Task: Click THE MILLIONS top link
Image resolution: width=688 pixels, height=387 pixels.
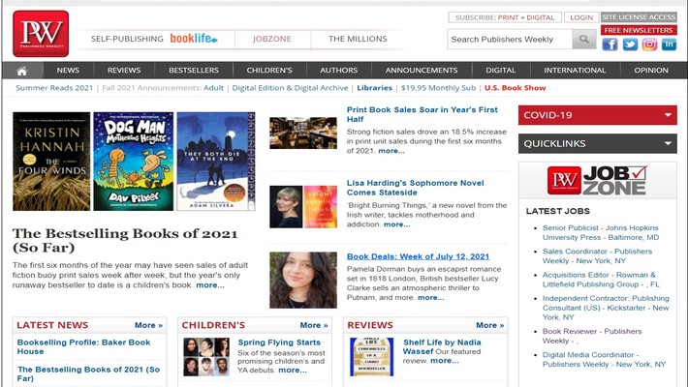Action: pos(358,39)
